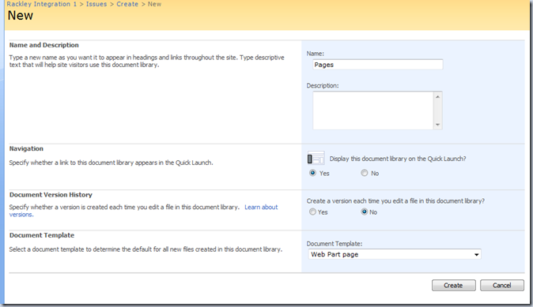Open the Learn about versions link
The image size is (533, 307).
pyautogui.click(x=261, y=207)
